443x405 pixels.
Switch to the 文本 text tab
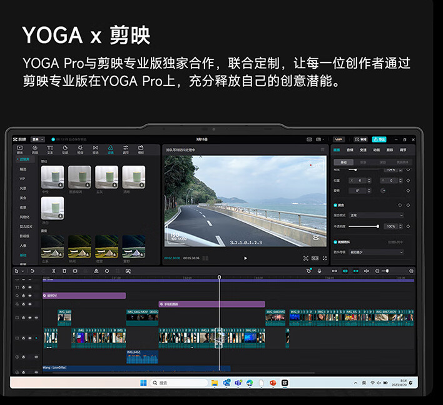50,149
